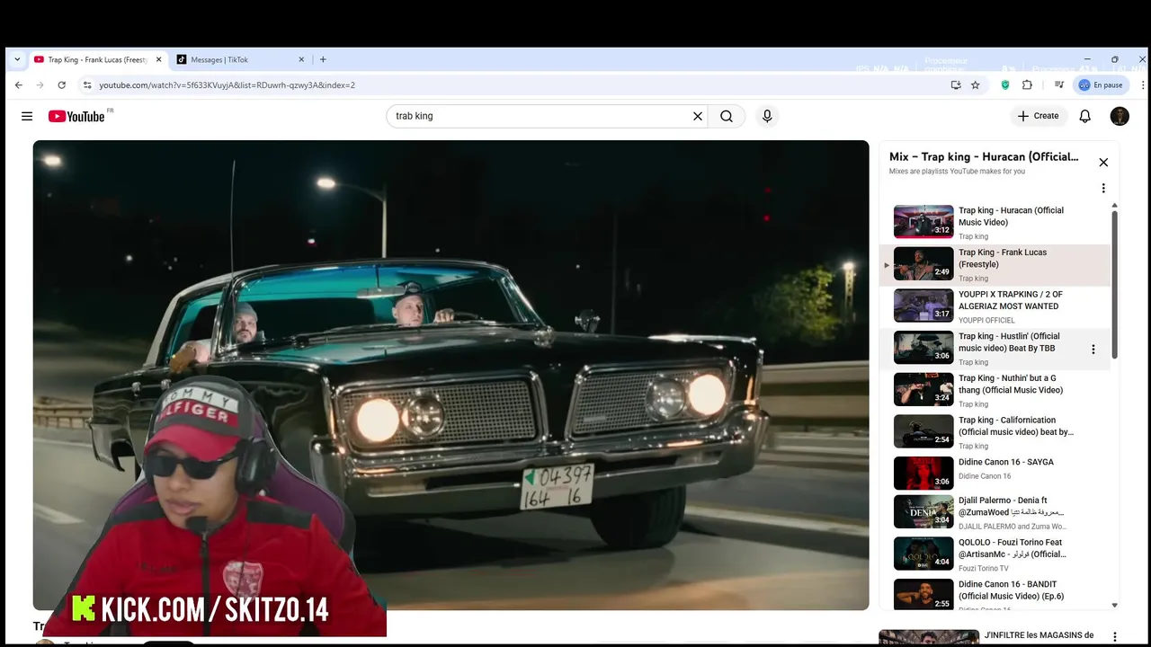Viewport: 1151px width, 647px height.
Task: Open BANDIT thumbnail with 2:55 duration
Action: click(x=923, y=595)
